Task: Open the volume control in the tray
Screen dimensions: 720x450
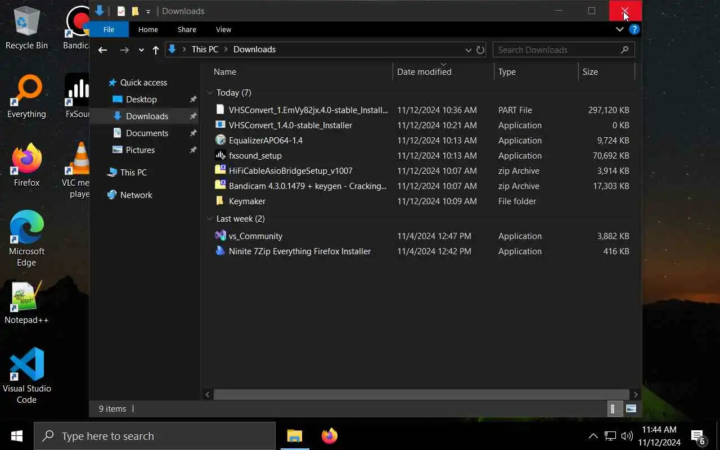Action: pos(627,436)
